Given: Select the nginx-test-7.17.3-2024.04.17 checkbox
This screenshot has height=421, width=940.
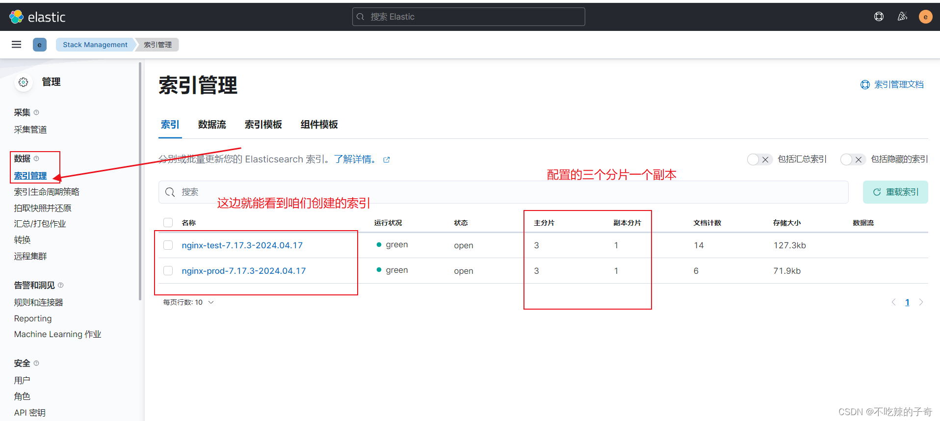Looking at the screenshot, I should [168, 245].
